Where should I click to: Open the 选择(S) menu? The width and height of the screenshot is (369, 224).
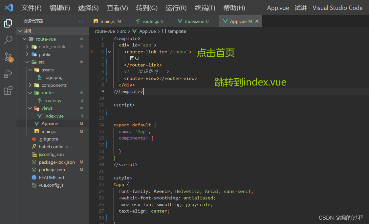[88, 8]
